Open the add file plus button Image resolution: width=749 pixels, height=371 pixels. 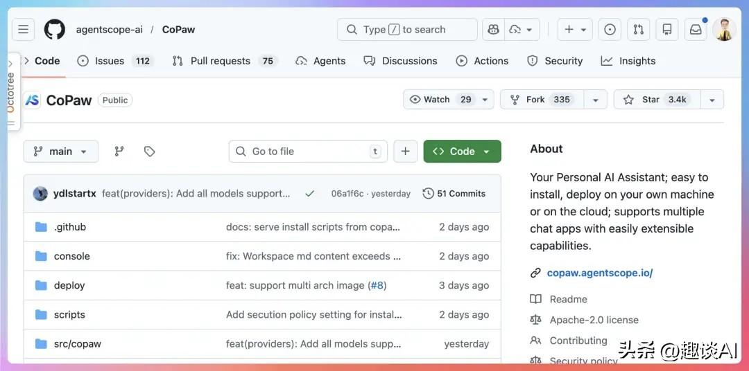[x=406, y=151]
